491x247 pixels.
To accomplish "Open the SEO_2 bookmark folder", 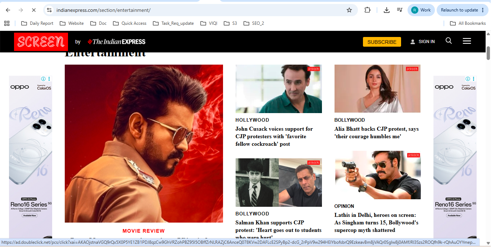I will point(254,23).
